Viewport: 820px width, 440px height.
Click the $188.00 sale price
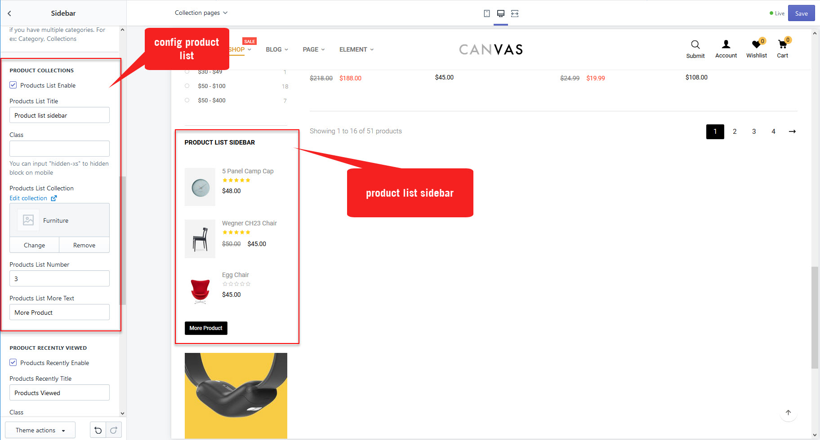[x=350, y=78]
